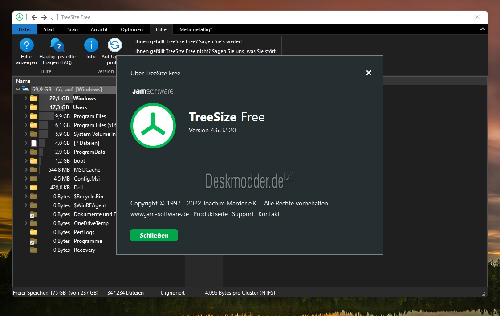Click the 'Version 4.6.3.520' text

point(212,130)
